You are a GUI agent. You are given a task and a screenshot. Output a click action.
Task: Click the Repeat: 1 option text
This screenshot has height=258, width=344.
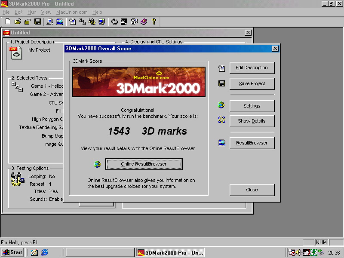[40, 184]
